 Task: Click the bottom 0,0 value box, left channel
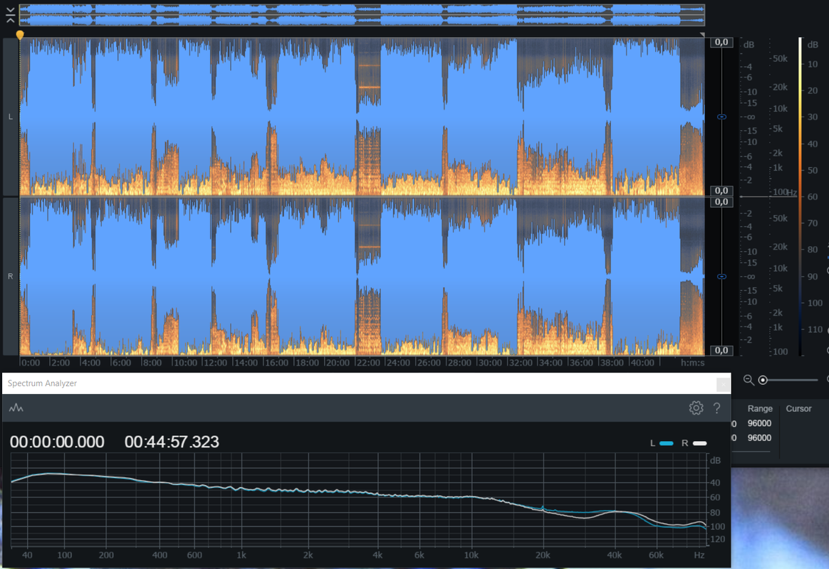721,191
